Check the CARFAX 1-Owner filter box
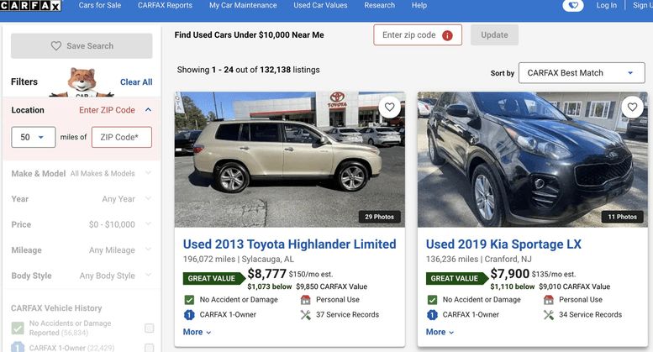Screen dimensions: 653x352 pos(149,347)
